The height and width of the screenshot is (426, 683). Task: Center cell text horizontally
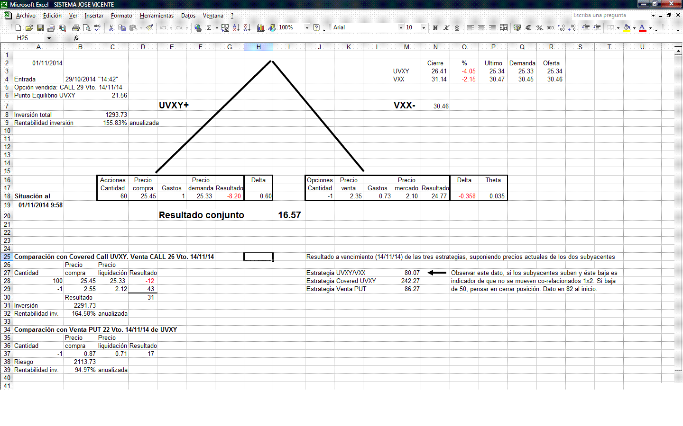481,28
